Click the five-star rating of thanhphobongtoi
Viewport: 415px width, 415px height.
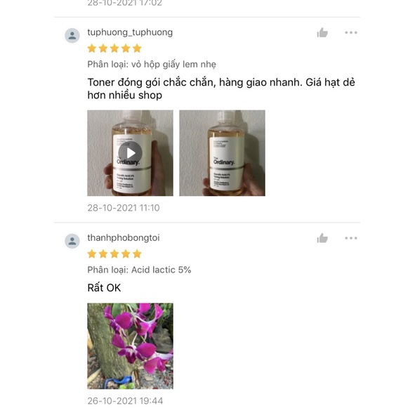pos(114,253)
